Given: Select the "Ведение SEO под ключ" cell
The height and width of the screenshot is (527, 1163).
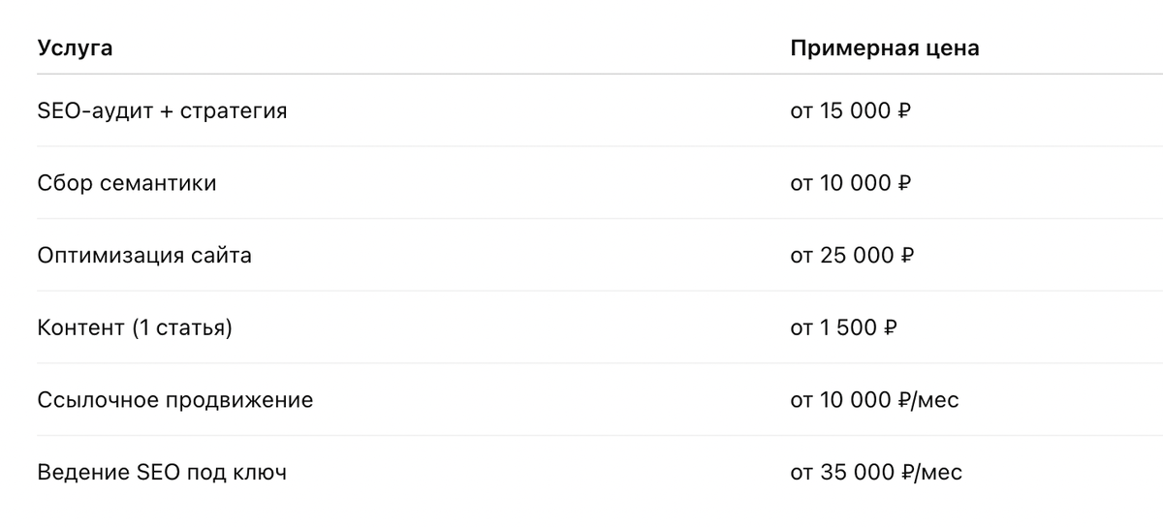Looking at the screenshot, I should tap(162, 473).
